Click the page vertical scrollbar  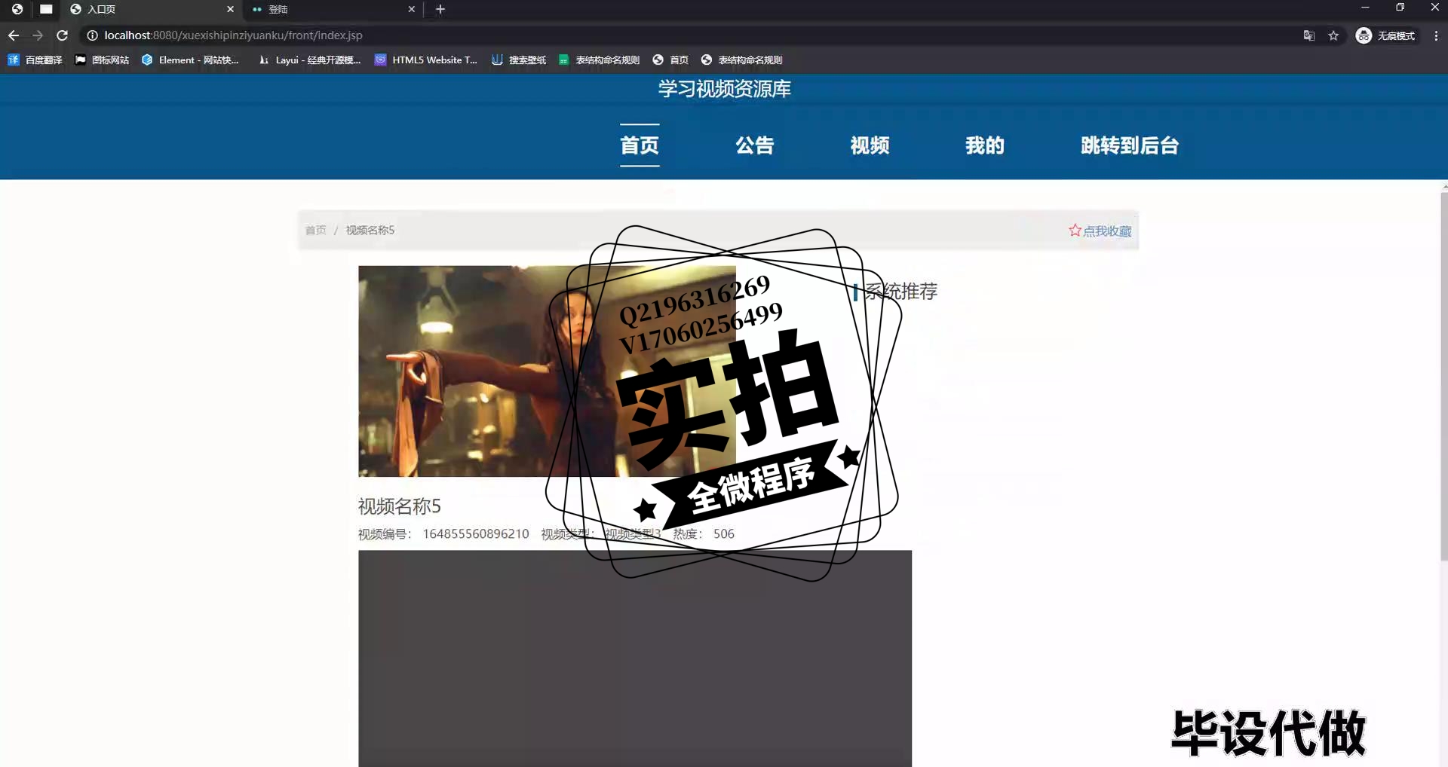click(1444, 377)
